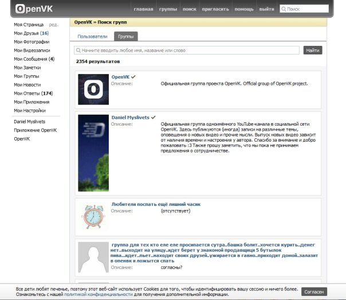The height and width of the screenshot is (300, 346).
Task: Click the Найти search button
Action: [x=313, y=50]
